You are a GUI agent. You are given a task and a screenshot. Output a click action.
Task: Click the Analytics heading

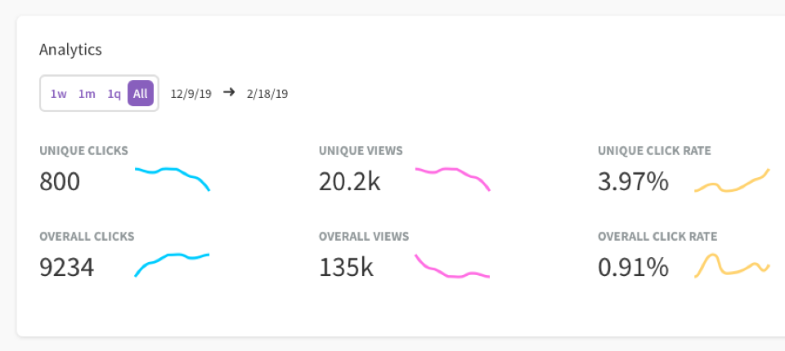tap(70, 50)
